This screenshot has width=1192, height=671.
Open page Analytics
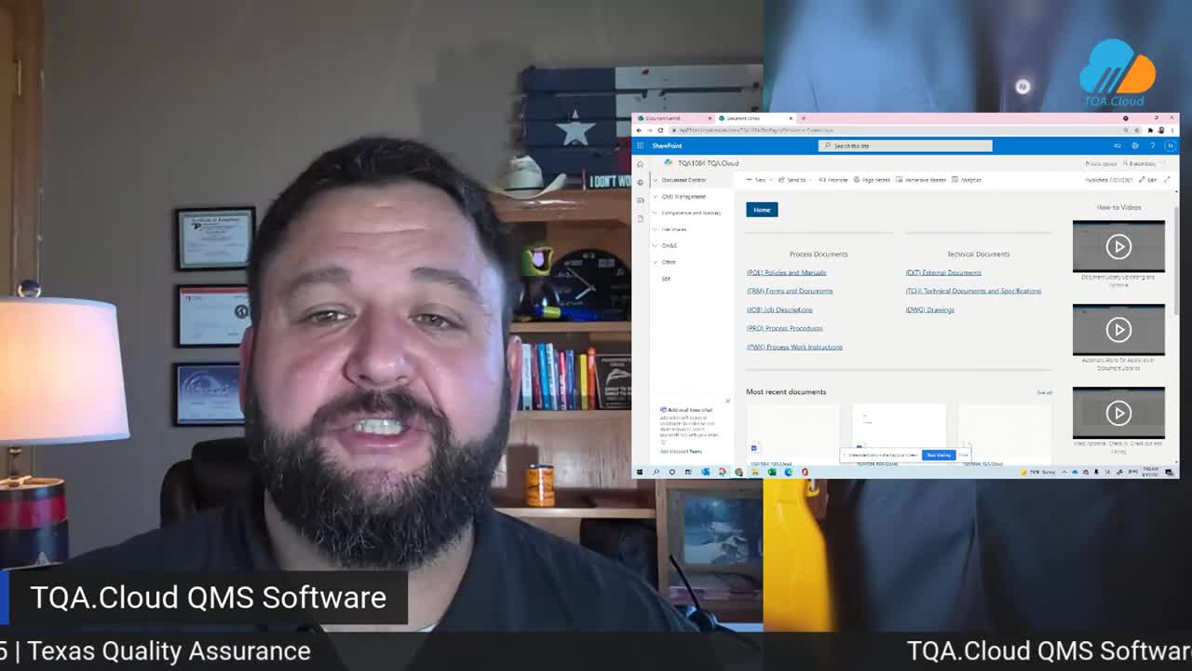[967, 180]
